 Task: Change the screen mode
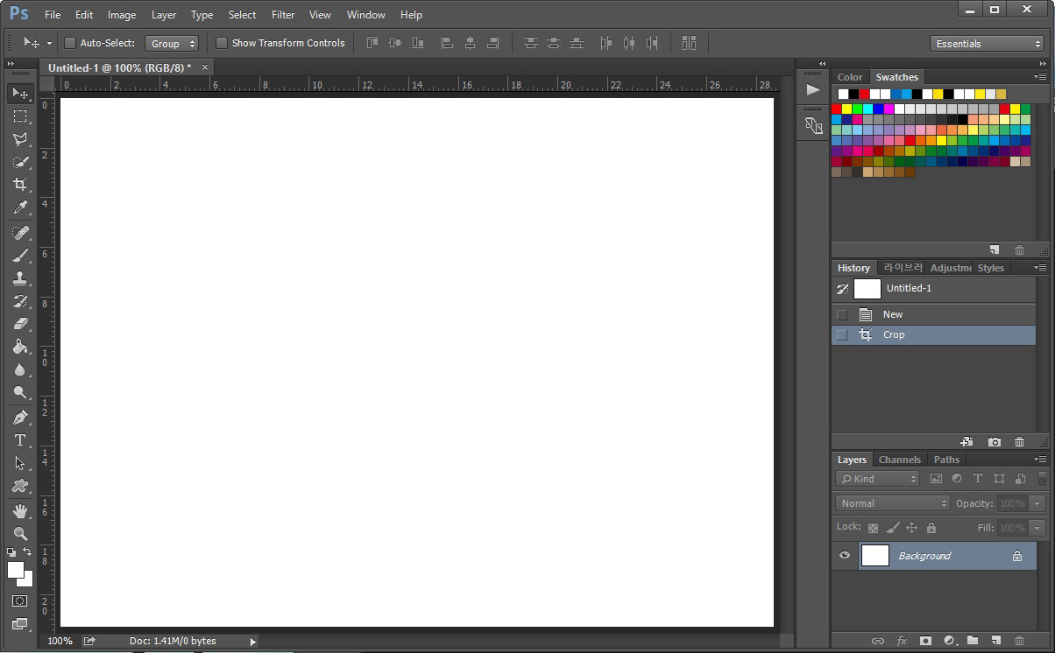20,624
